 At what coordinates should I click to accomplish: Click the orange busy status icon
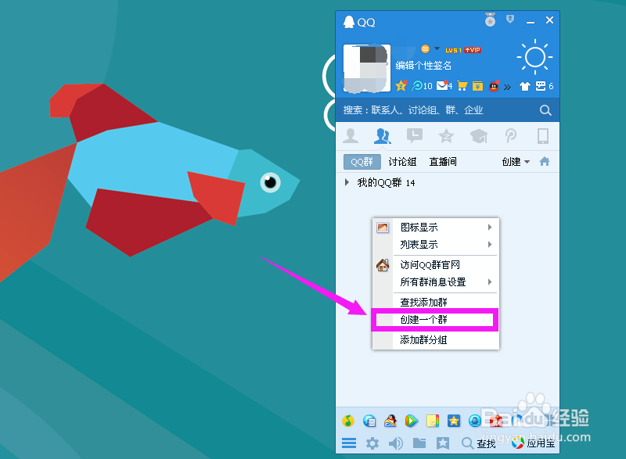tap(425, 48)
